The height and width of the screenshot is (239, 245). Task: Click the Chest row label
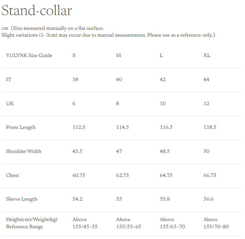coord(13,175)
